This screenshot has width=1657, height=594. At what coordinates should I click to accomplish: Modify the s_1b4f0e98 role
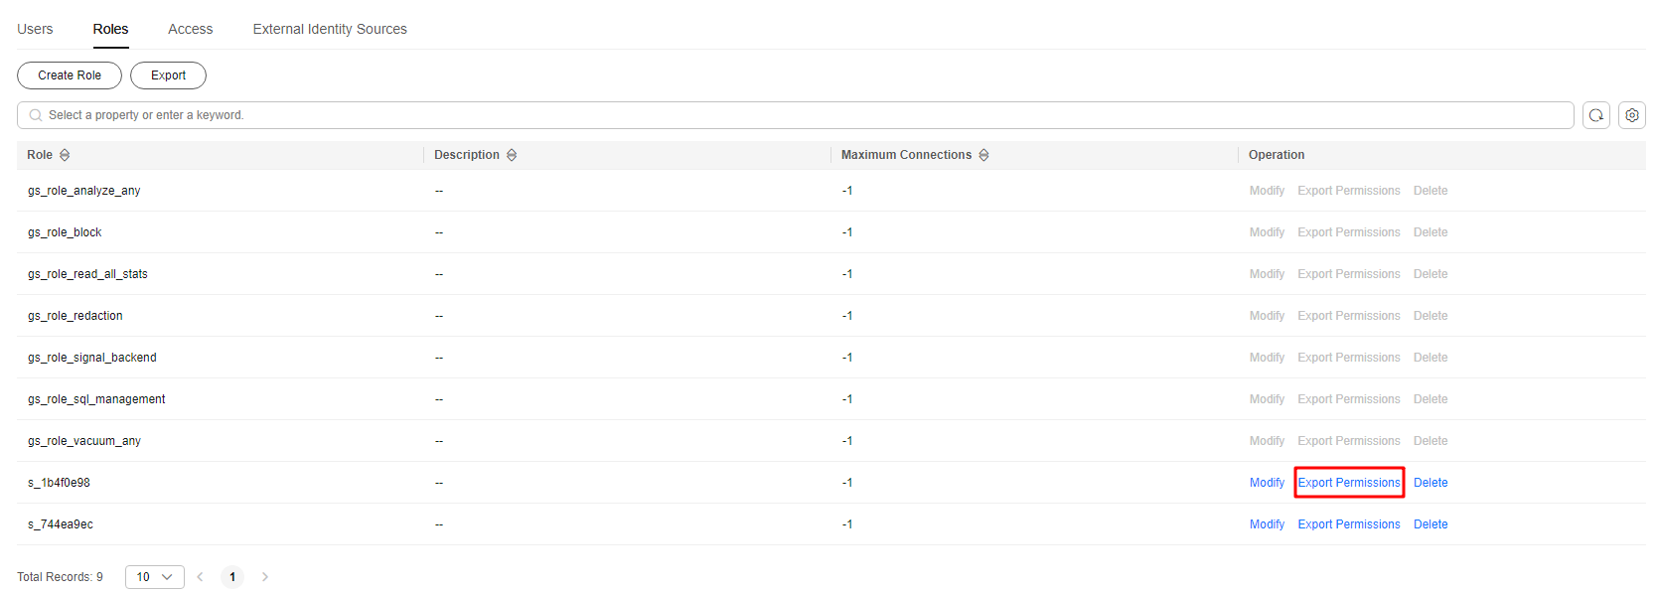pyautogui.click(x=1267, y=483)
